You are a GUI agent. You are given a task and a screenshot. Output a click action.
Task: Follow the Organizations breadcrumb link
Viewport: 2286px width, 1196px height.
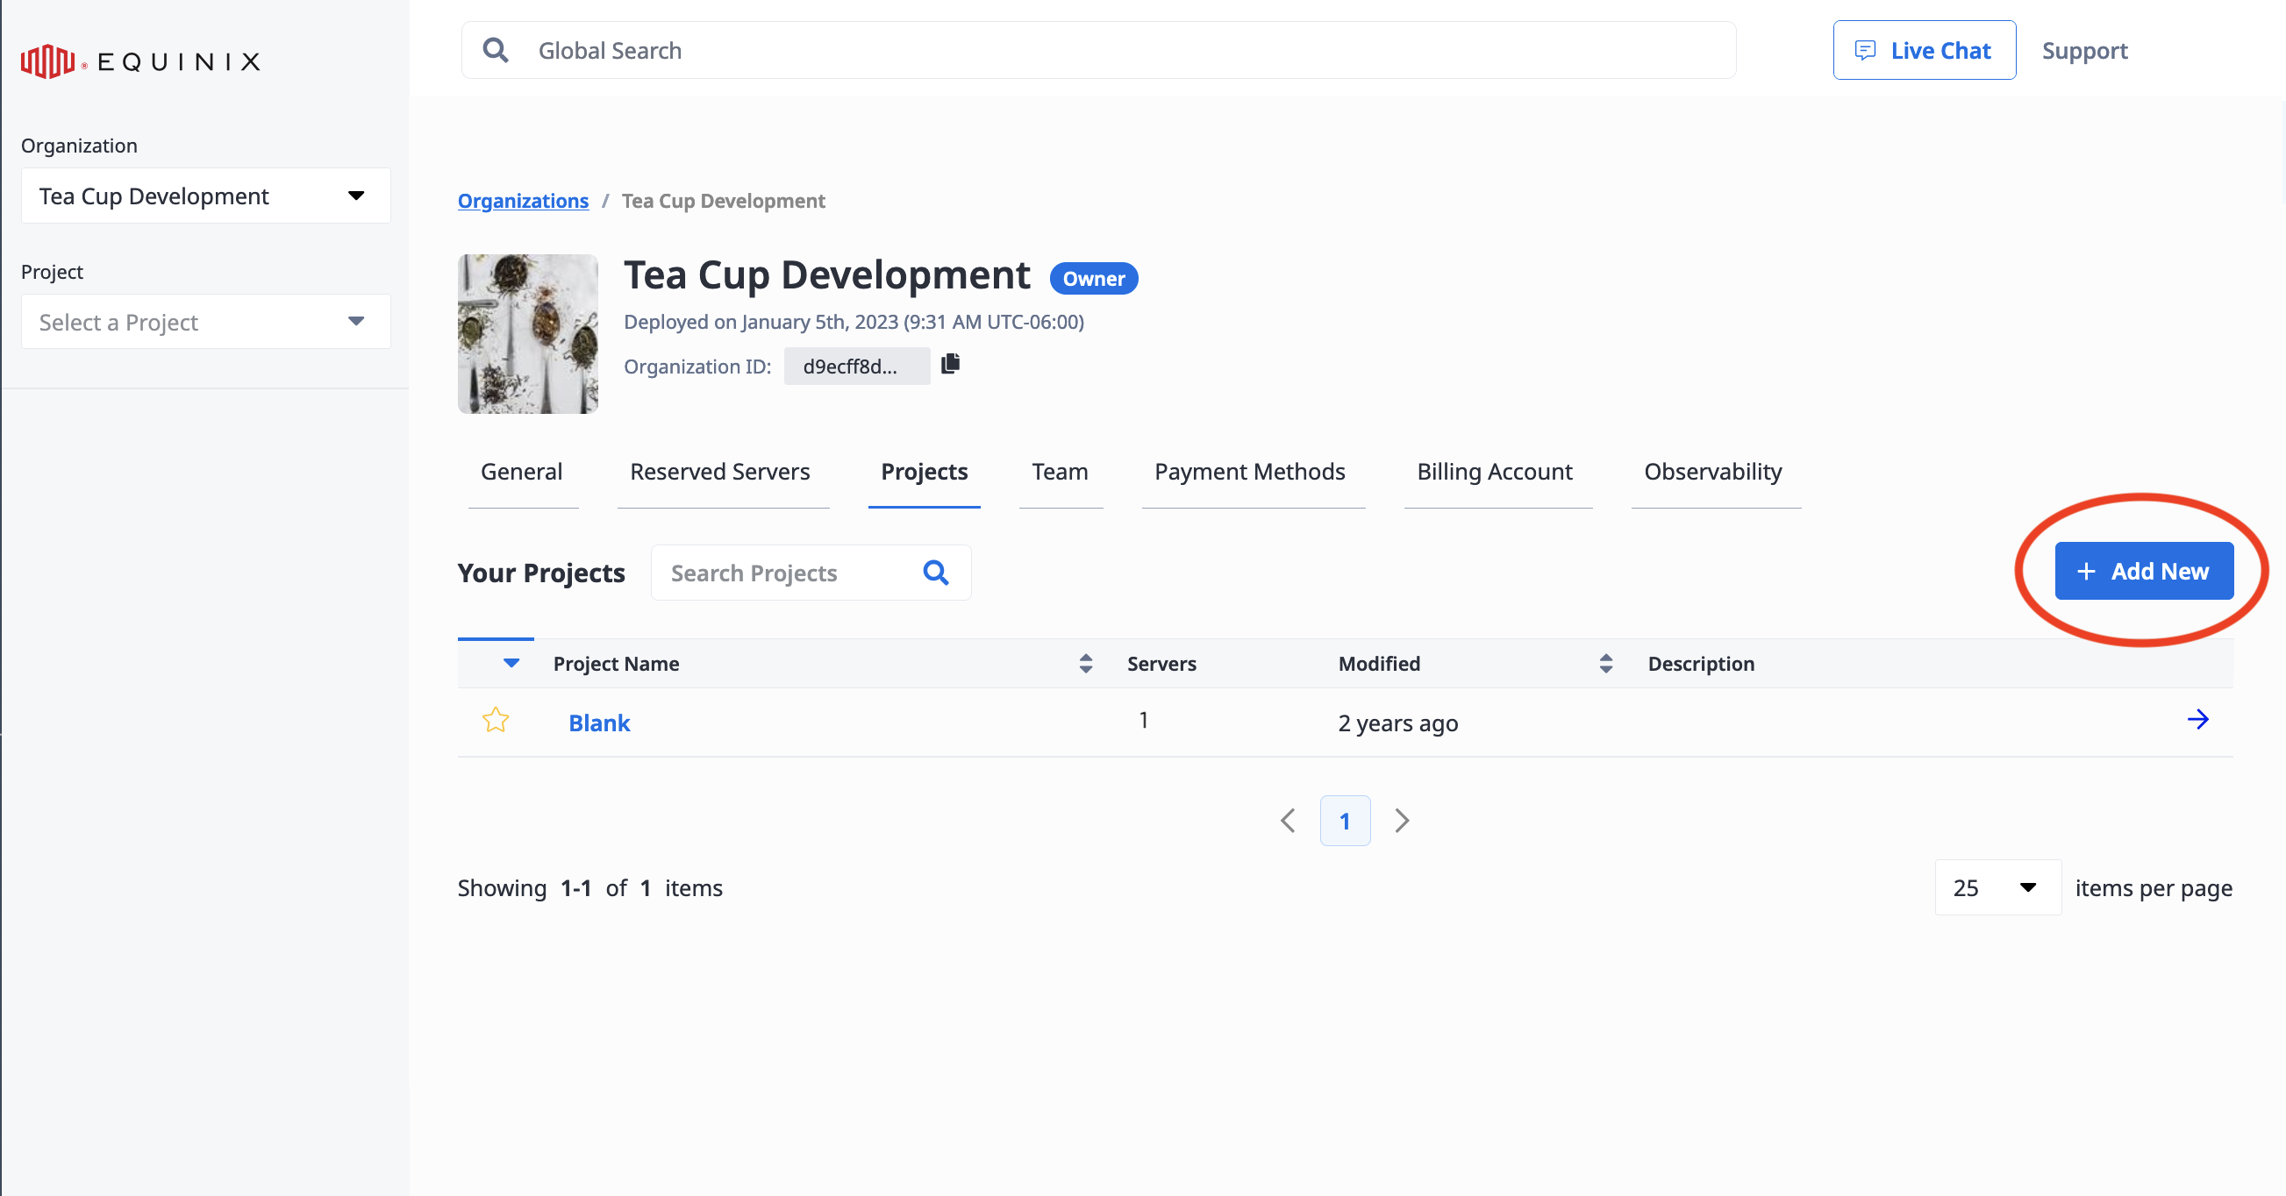coord(524,201)
